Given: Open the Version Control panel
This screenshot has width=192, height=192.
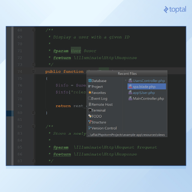Looking at the screenshot, I should [104, 128].
